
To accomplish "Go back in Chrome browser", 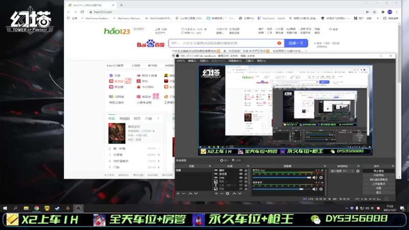I will [x=69, y=12].
